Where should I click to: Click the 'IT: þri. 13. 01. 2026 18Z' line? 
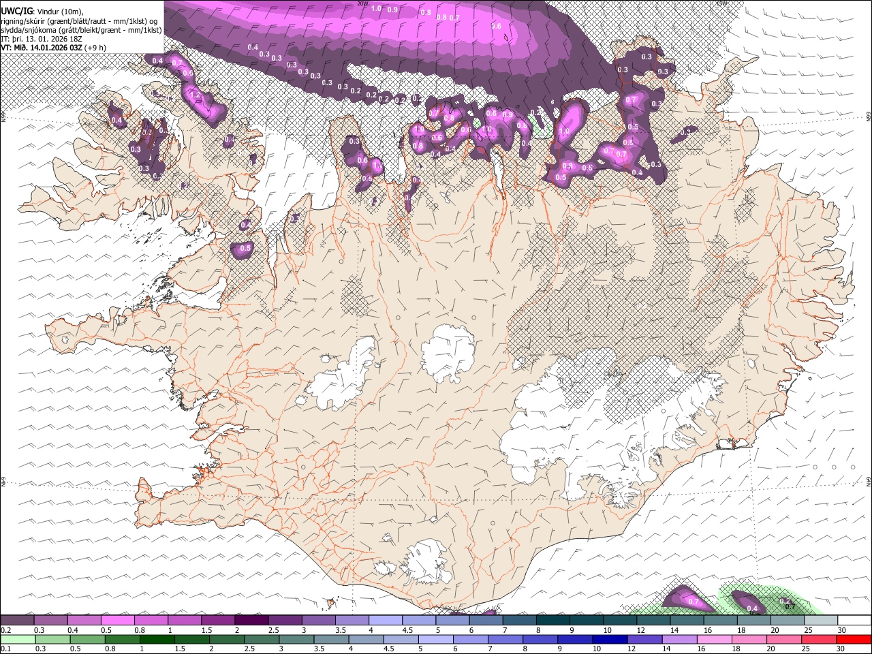point(42,39)
